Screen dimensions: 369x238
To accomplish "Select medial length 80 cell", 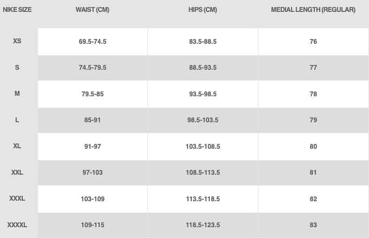I will pyautogui.click(x=313, y=147).
